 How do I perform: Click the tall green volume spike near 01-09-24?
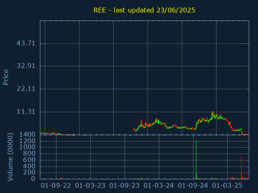196,159
